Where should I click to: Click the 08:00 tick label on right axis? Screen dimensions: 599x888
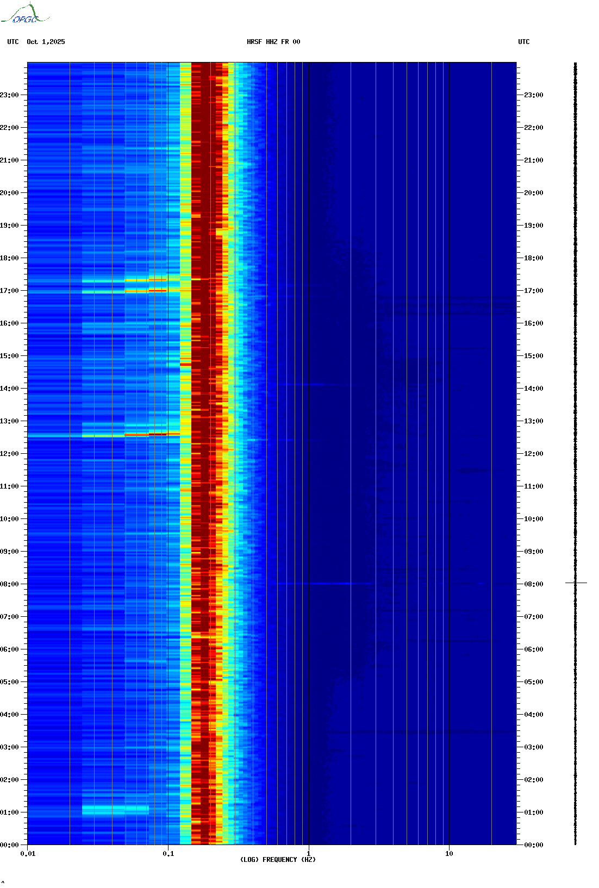533,584
